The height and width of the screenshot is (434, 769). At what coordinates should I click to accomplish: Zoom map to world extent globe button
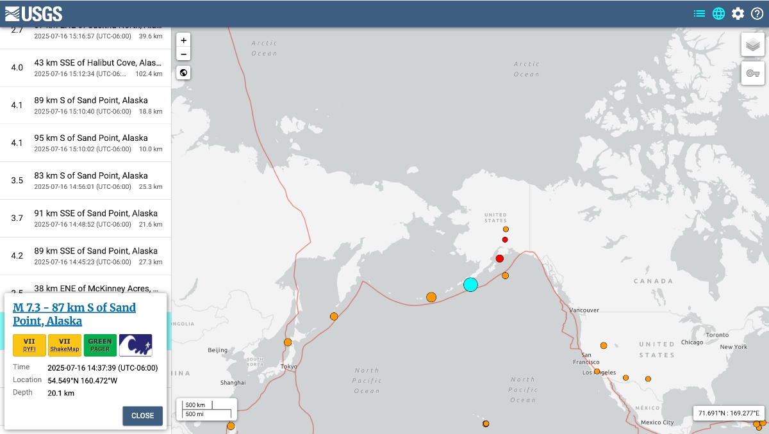pyautogui.click(x=184, y=72)
